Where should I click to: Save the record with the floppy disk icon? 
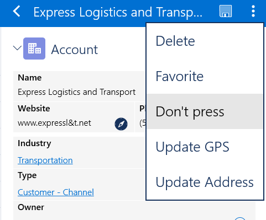click(x=226, y=11)
